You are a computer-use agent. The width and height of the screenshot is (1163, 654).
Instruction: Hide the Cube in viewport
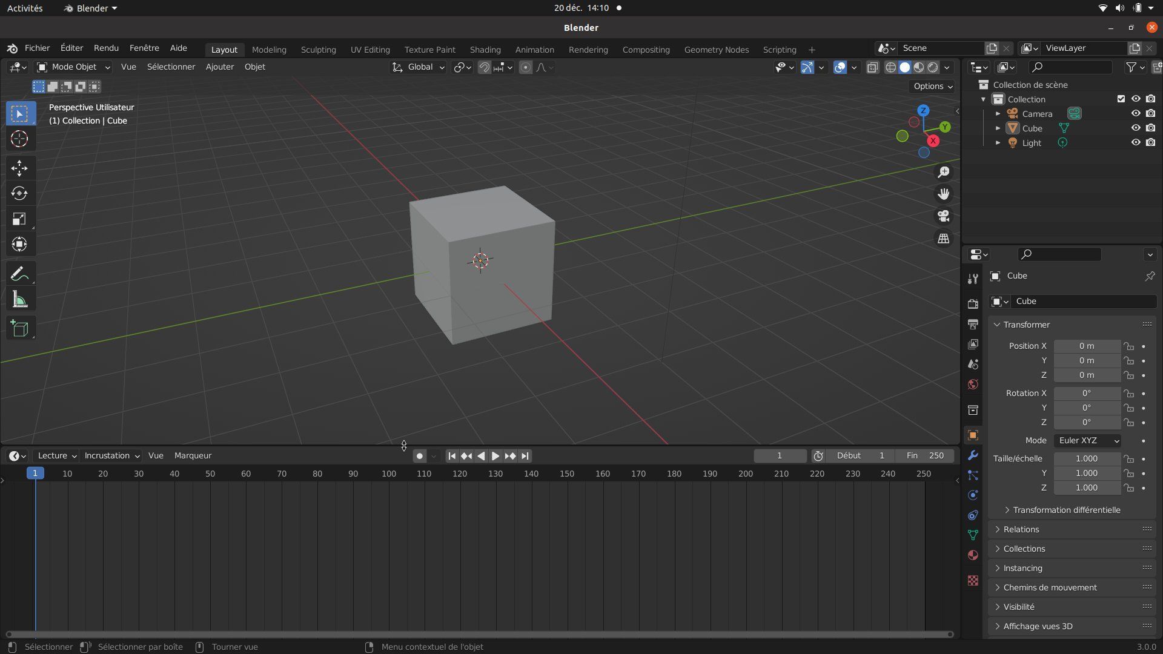tap(1136, 128)
